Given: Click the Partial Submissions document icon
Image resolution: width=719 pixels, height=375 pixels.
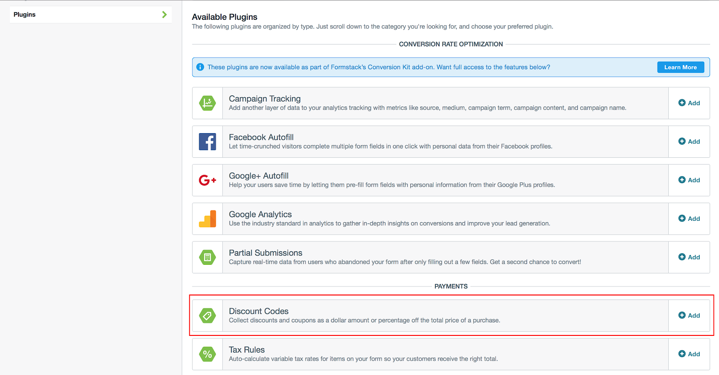Looking at the screenshot, I should click(x=207, y=257).
